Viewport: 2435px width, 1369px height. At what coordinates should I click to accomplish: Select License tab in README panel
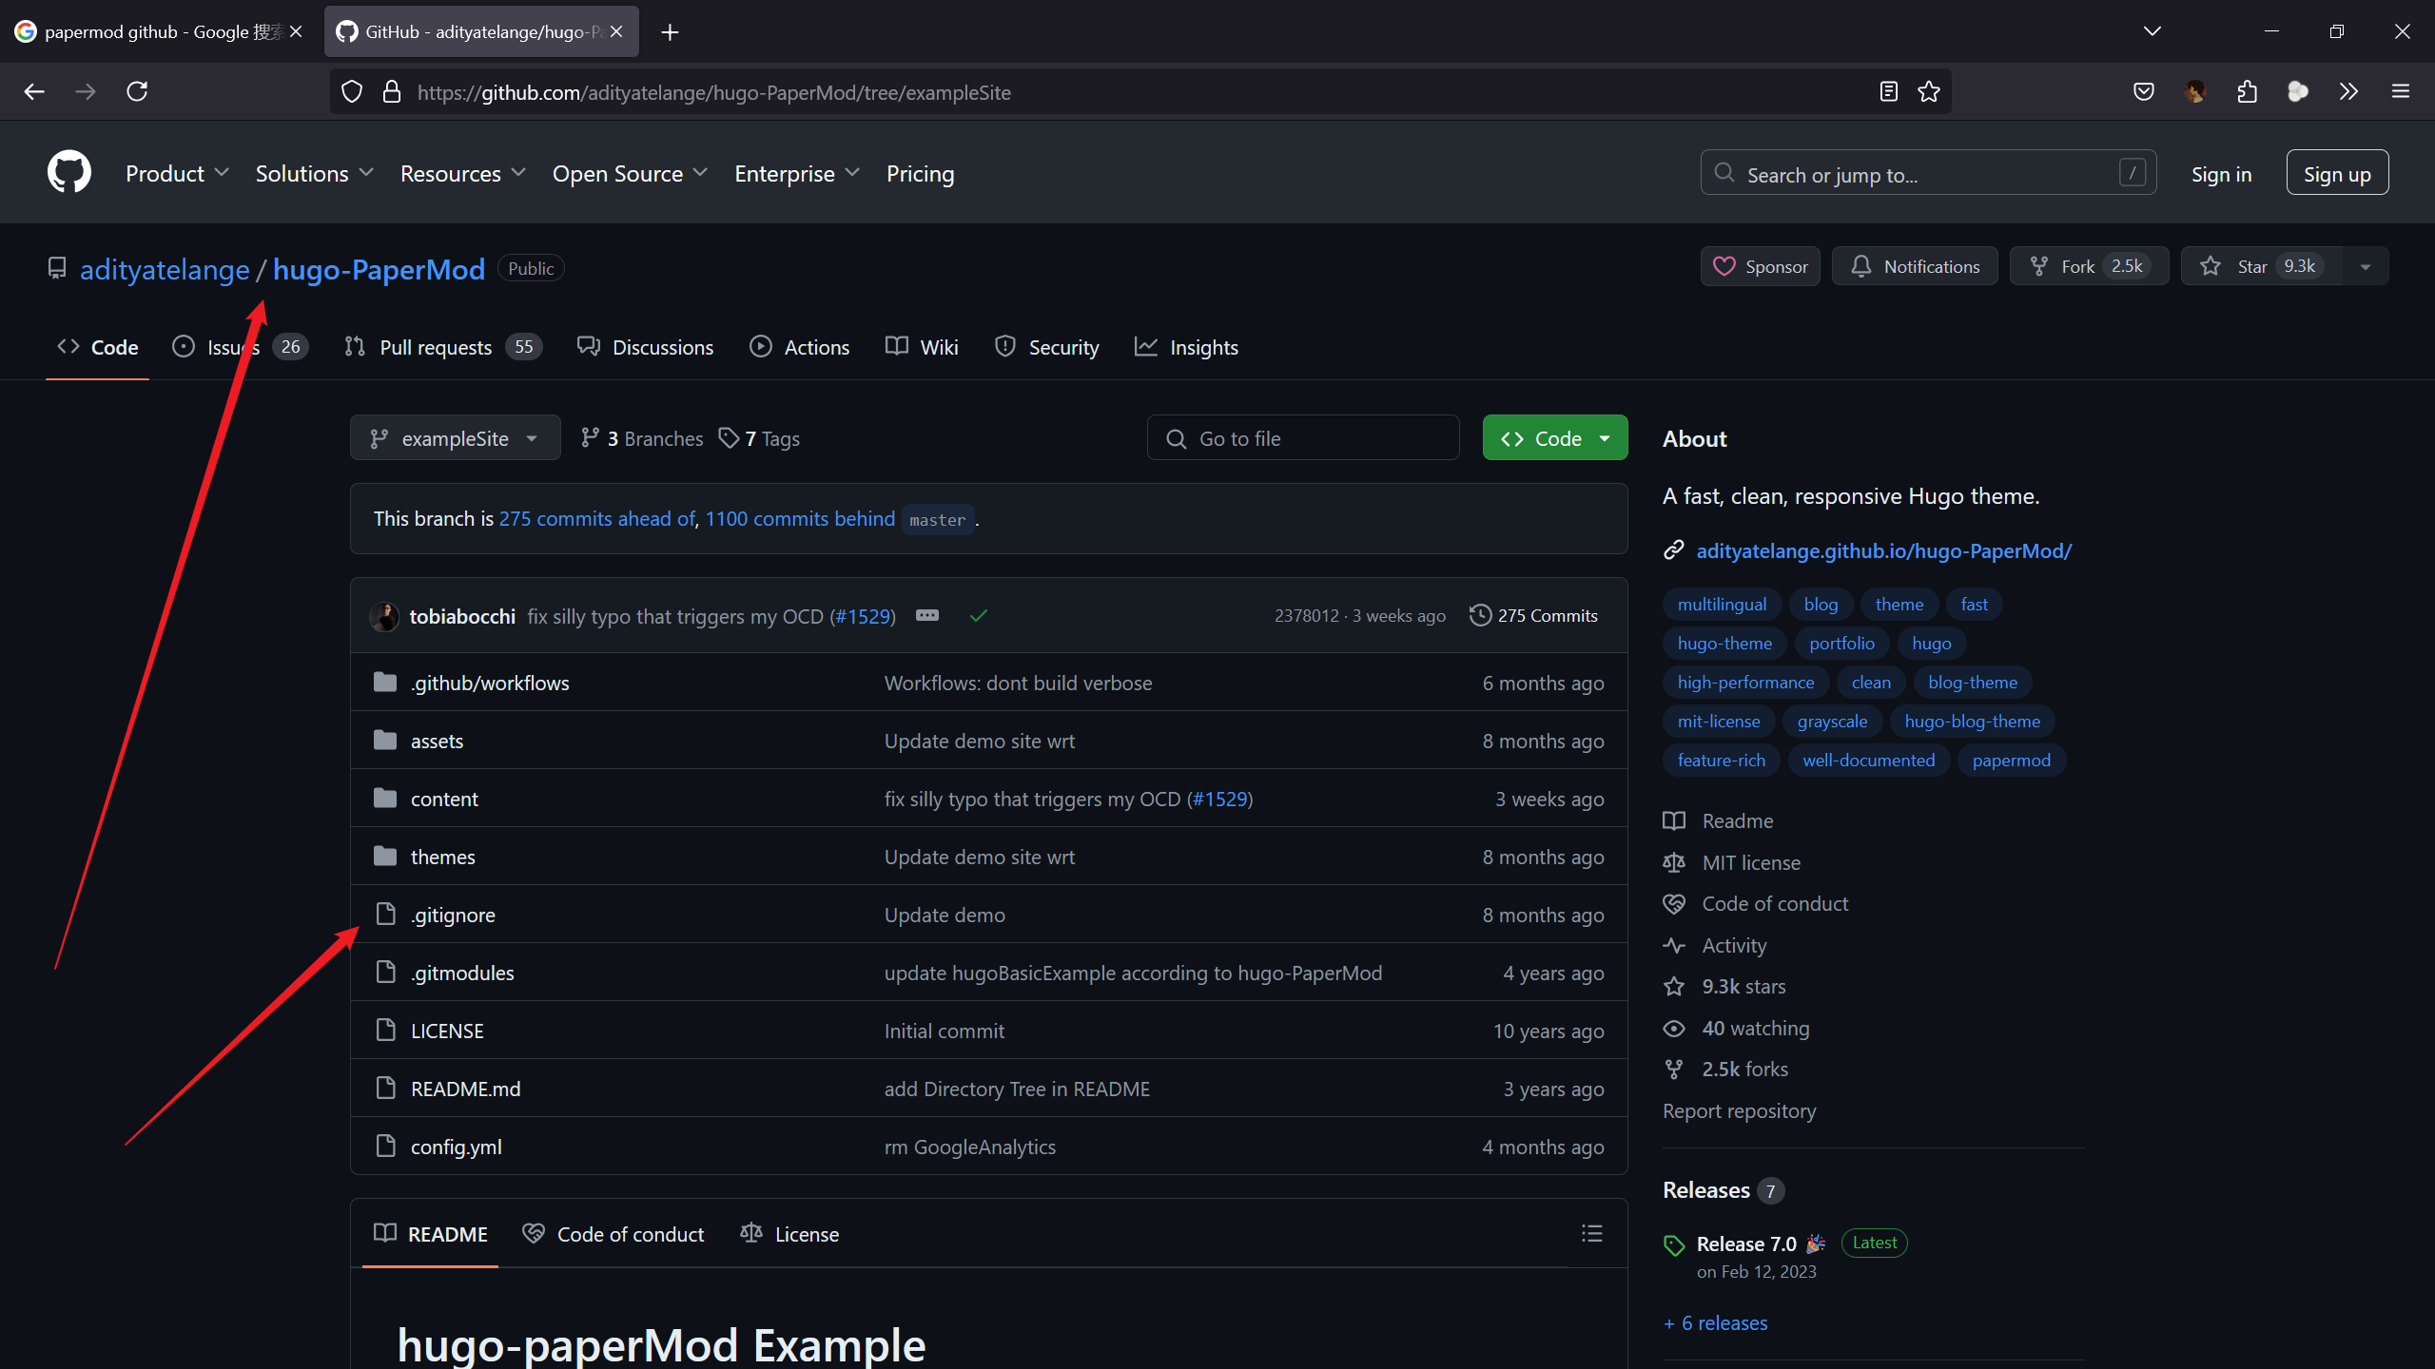pos(789,1233)
